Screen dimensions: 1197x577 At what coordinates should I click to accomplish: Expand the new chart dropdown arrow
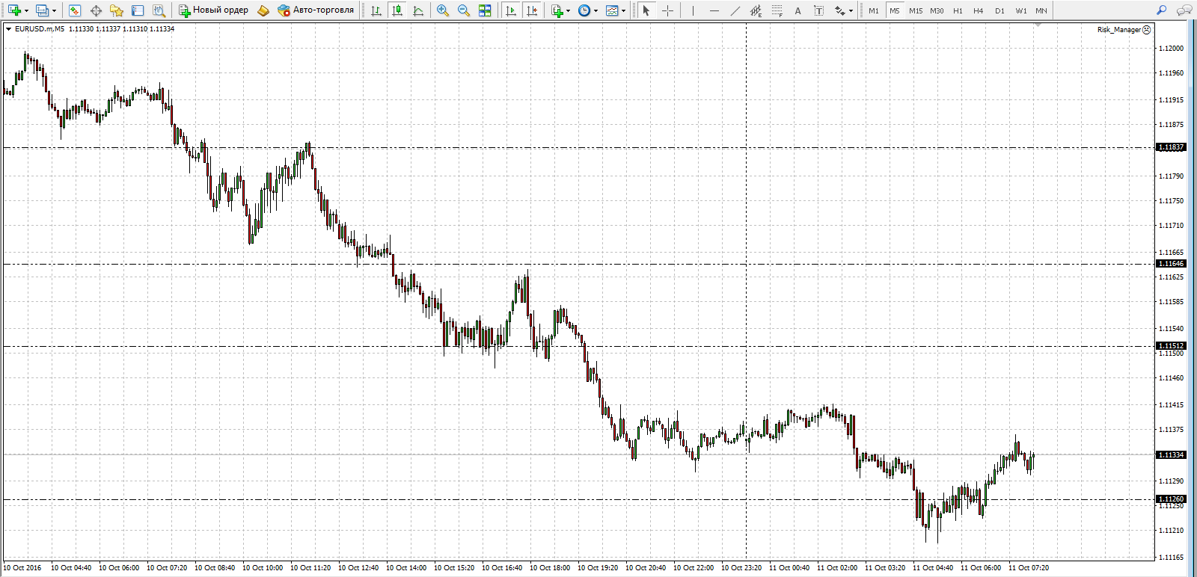click(26, 10)
